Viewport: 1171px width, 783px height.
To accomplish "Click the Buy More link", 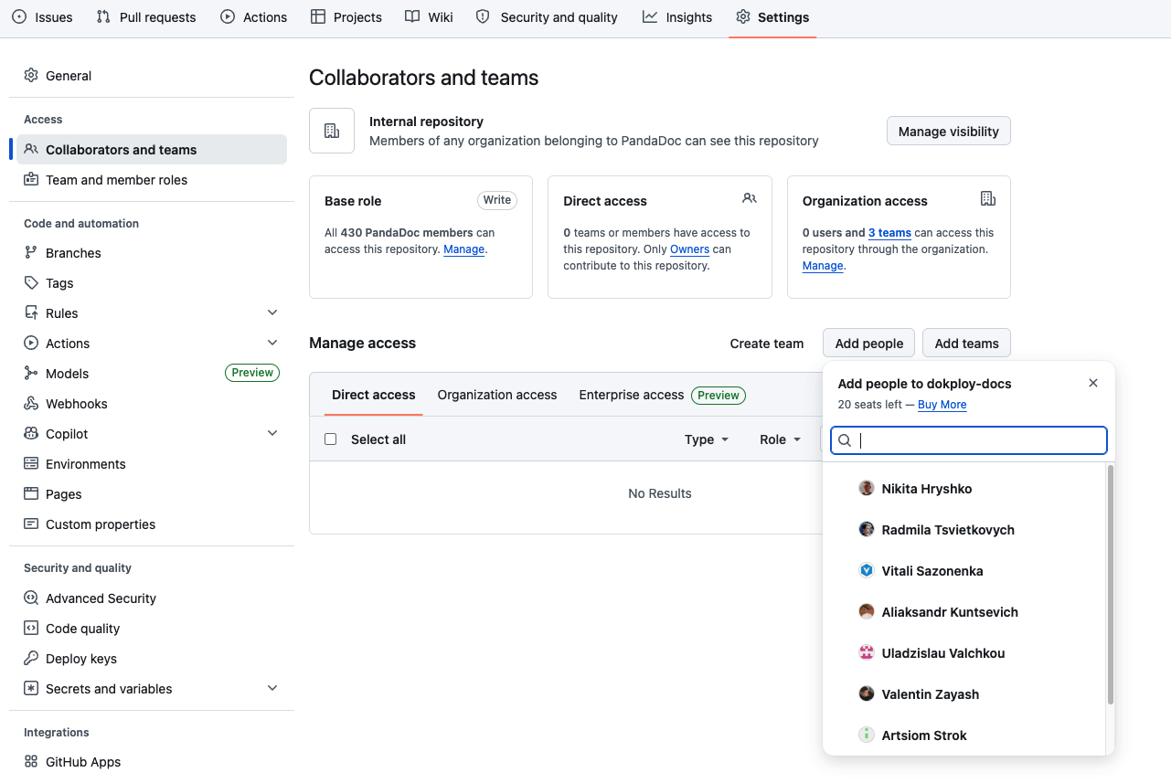I will tap(942, 405).
